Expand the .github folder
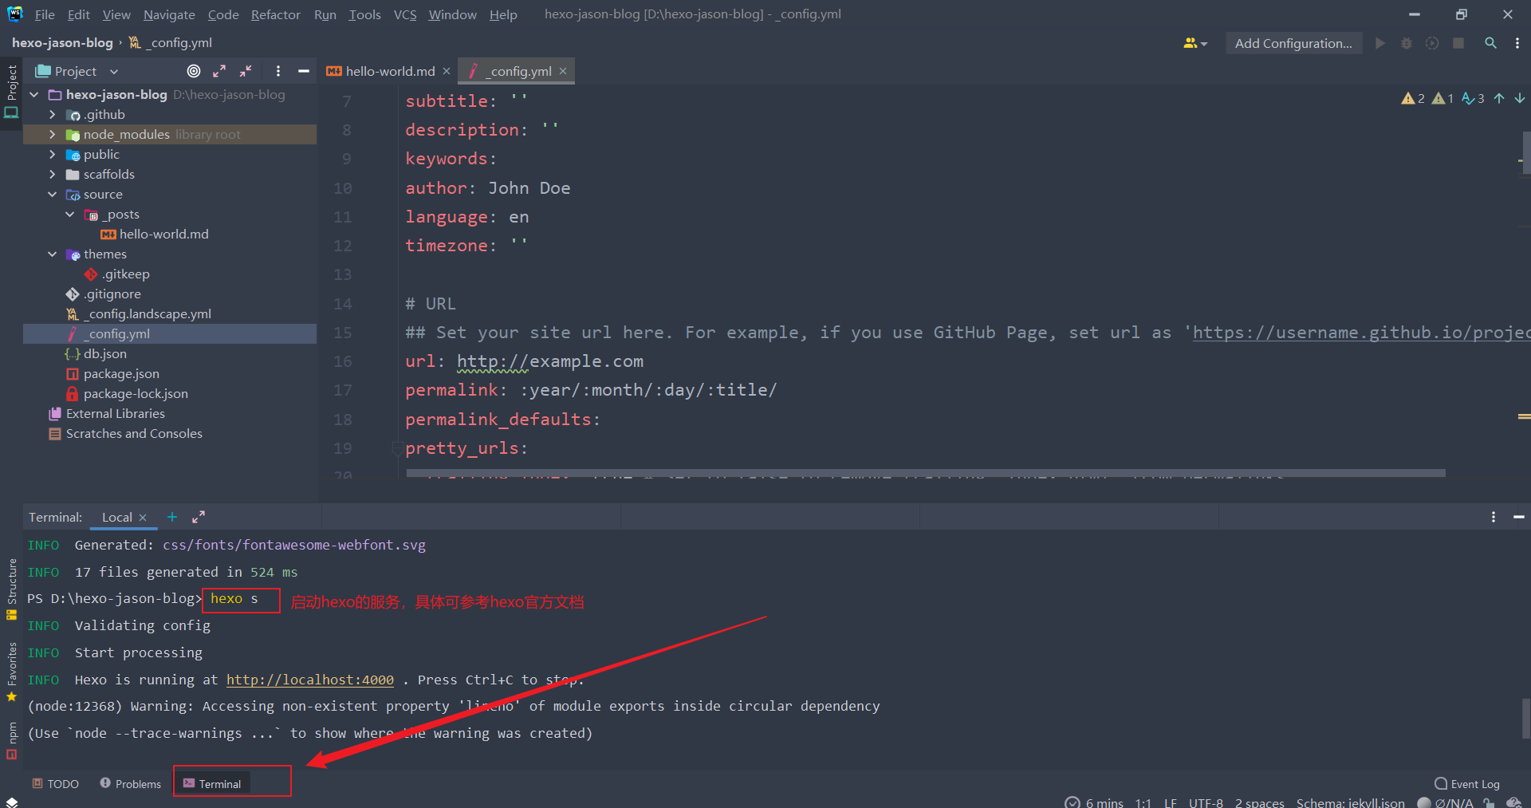The height and width of the screenshot is (808, 1531). [x=52, y=114]
